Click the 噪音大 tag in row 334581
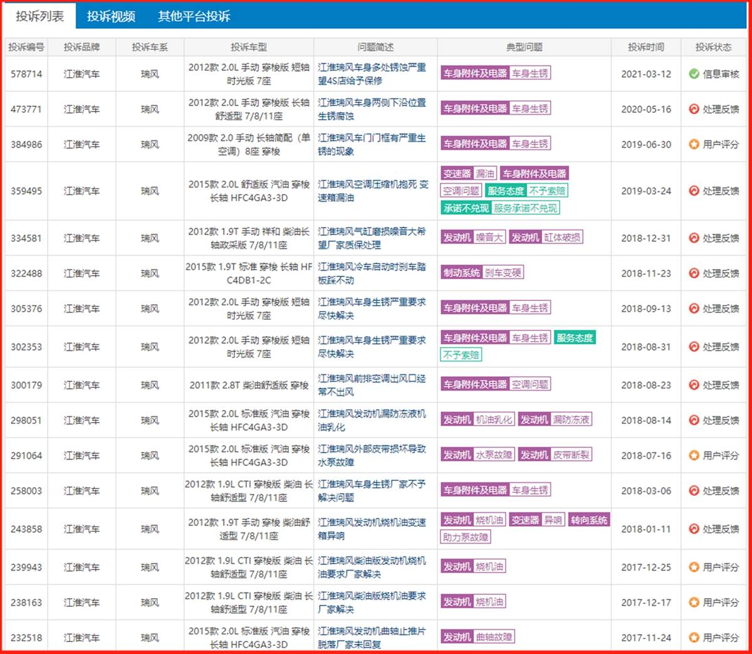This screenshot has height=654, width=752. tap(488, 238)
